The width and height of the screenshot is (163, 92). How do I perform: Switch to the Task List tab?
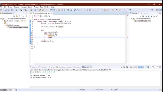144,13
